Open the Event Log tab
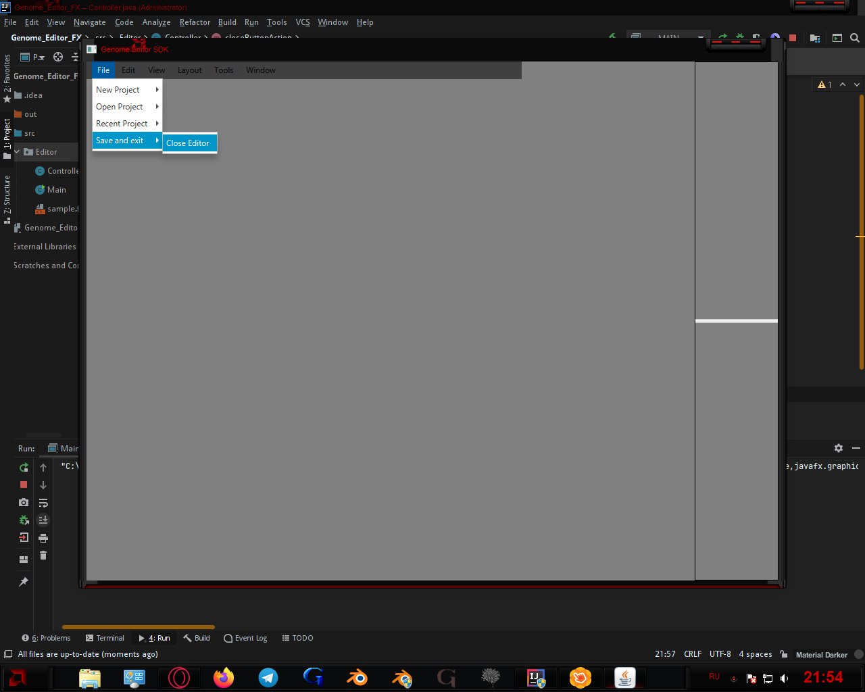865x692 pixels. coord(245,638)
